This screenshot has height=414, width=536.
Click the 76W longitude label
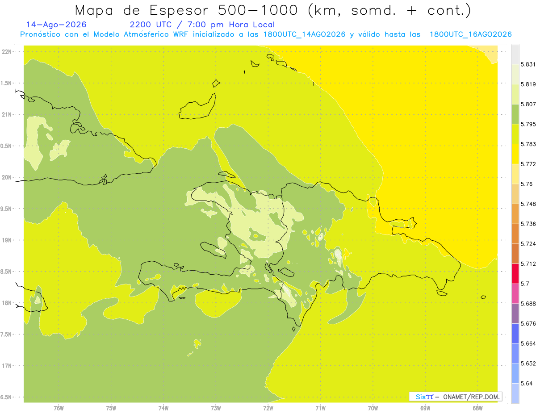(x=59, y=408)
